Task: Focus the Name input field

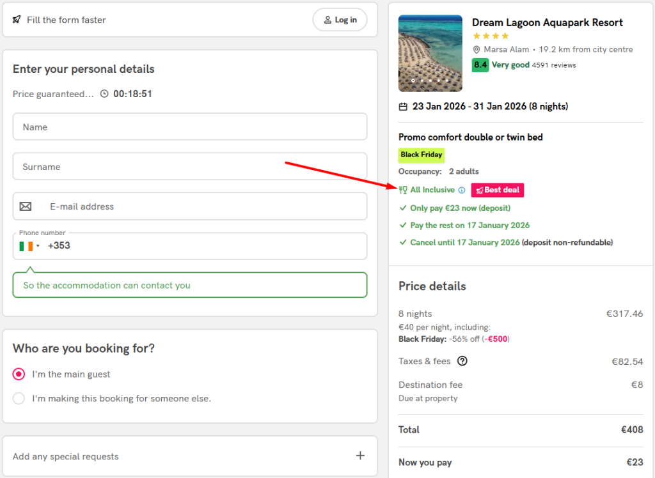Action: pyautogui.click(x=189, y=127)
